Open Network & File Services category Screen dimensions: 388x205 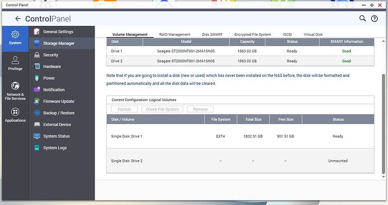tap(15, 91)
